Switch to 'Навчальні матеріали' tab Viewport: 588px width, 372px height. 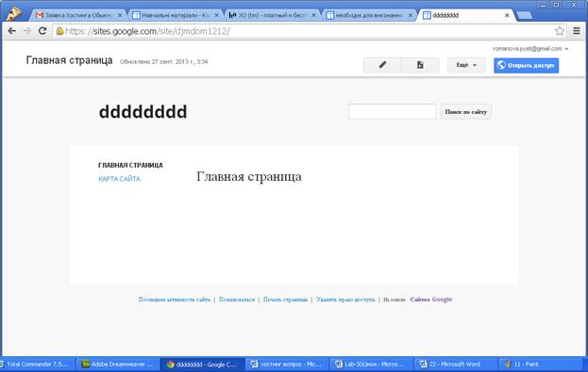176,15
